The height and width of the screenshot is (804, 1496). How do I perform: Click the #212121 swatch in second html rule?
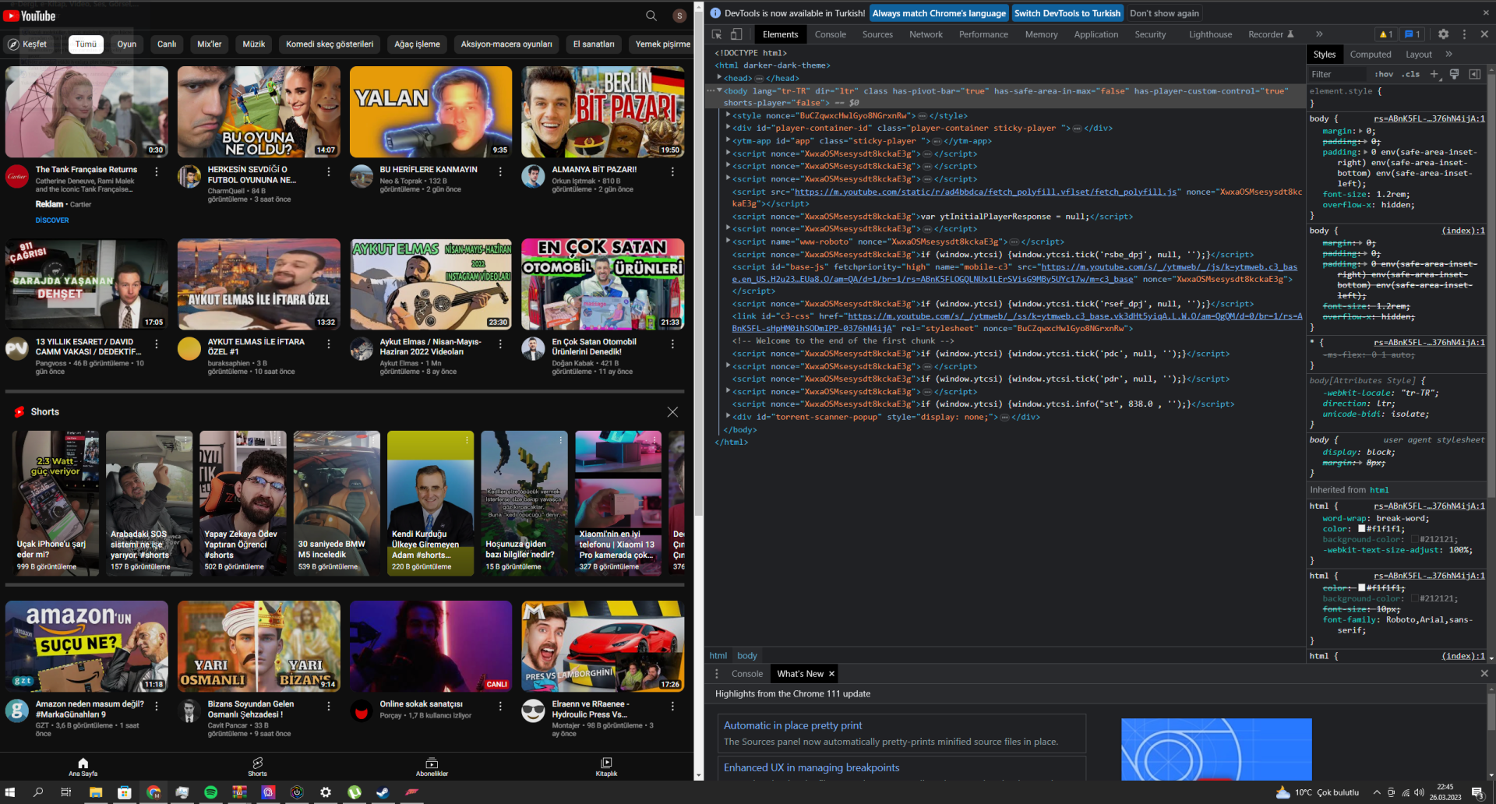pyautogui.click(x=1415, y=599)
